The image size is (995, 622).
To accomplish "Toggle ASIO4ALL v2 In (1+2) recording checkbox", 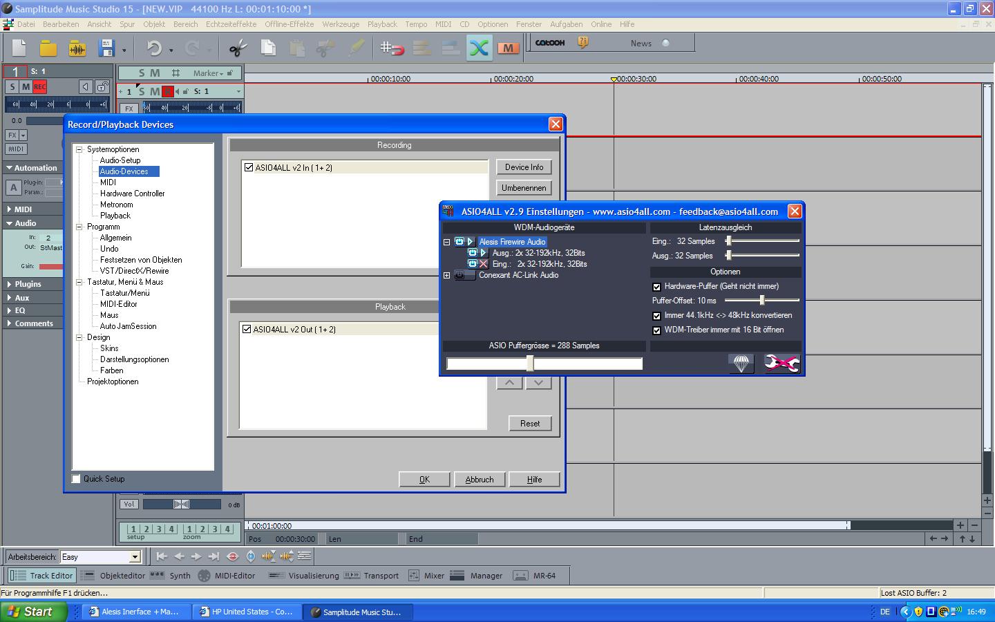I will click(249, 167).
